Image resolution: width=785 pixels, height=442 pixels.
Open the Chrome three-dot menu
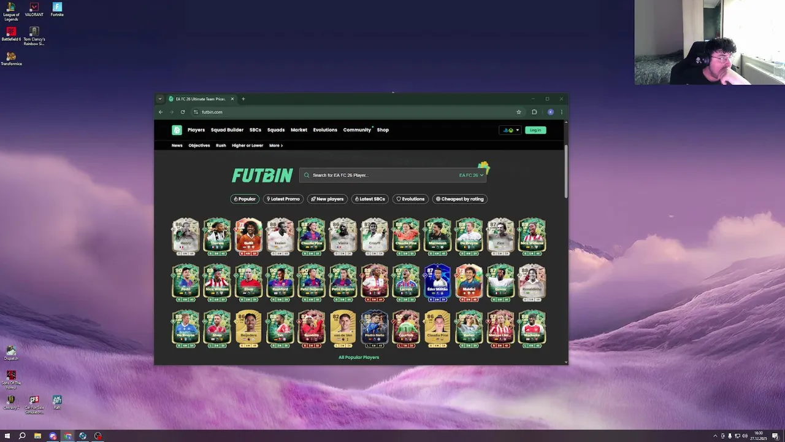coord(561,112)
